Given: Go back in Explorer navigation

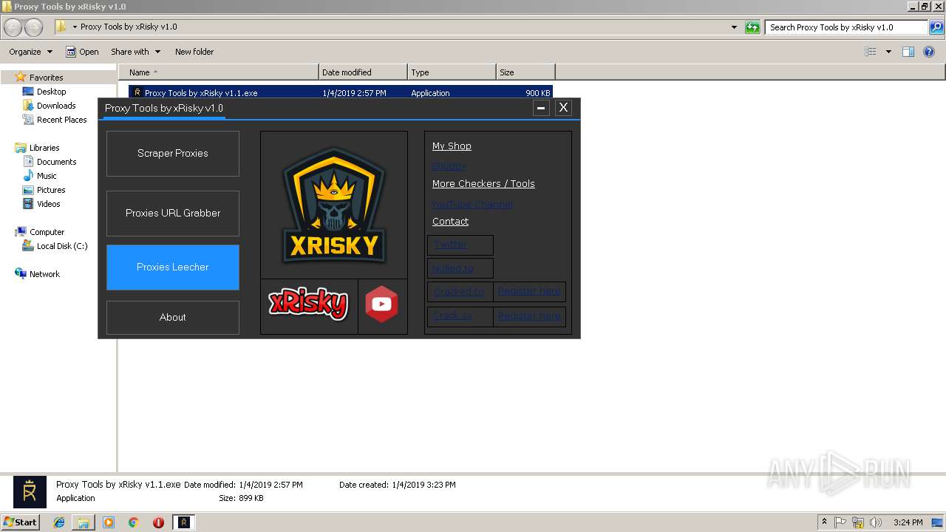Looking at the screenshot, I should pyautogui.click(x=13, y=27).
